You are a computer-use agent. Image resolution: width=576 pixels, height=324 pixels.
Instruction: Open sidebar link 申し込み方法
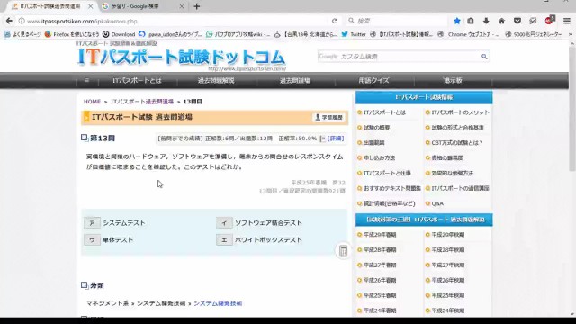pos(379,158)
